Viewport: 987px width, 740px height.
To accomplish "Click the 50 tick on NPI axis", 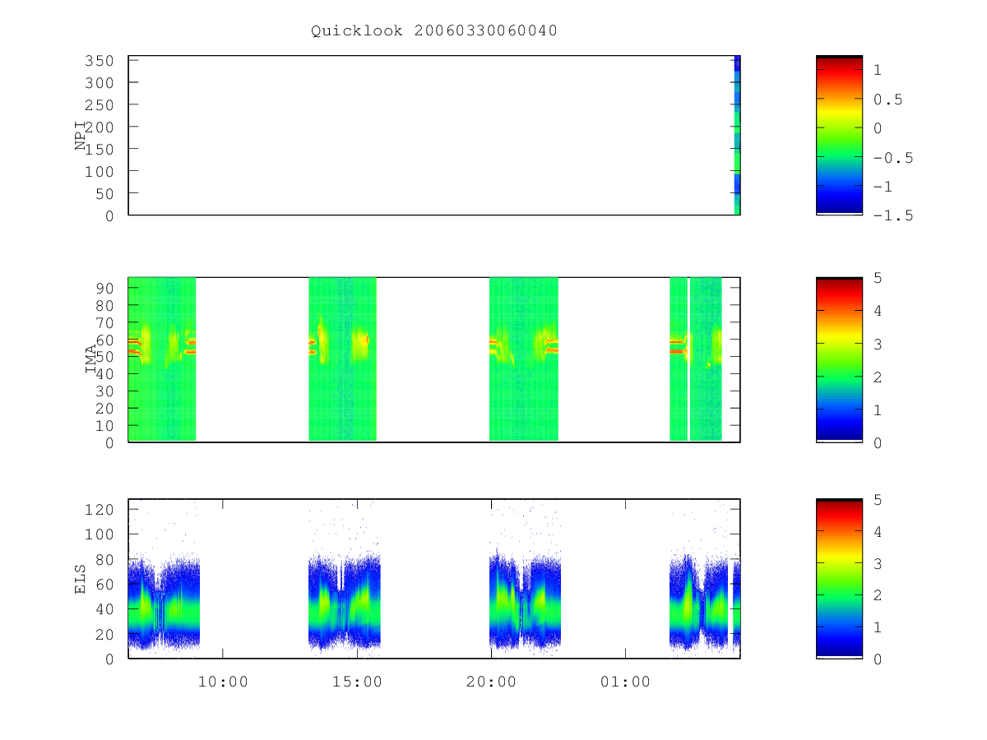I will click(105, 193).
